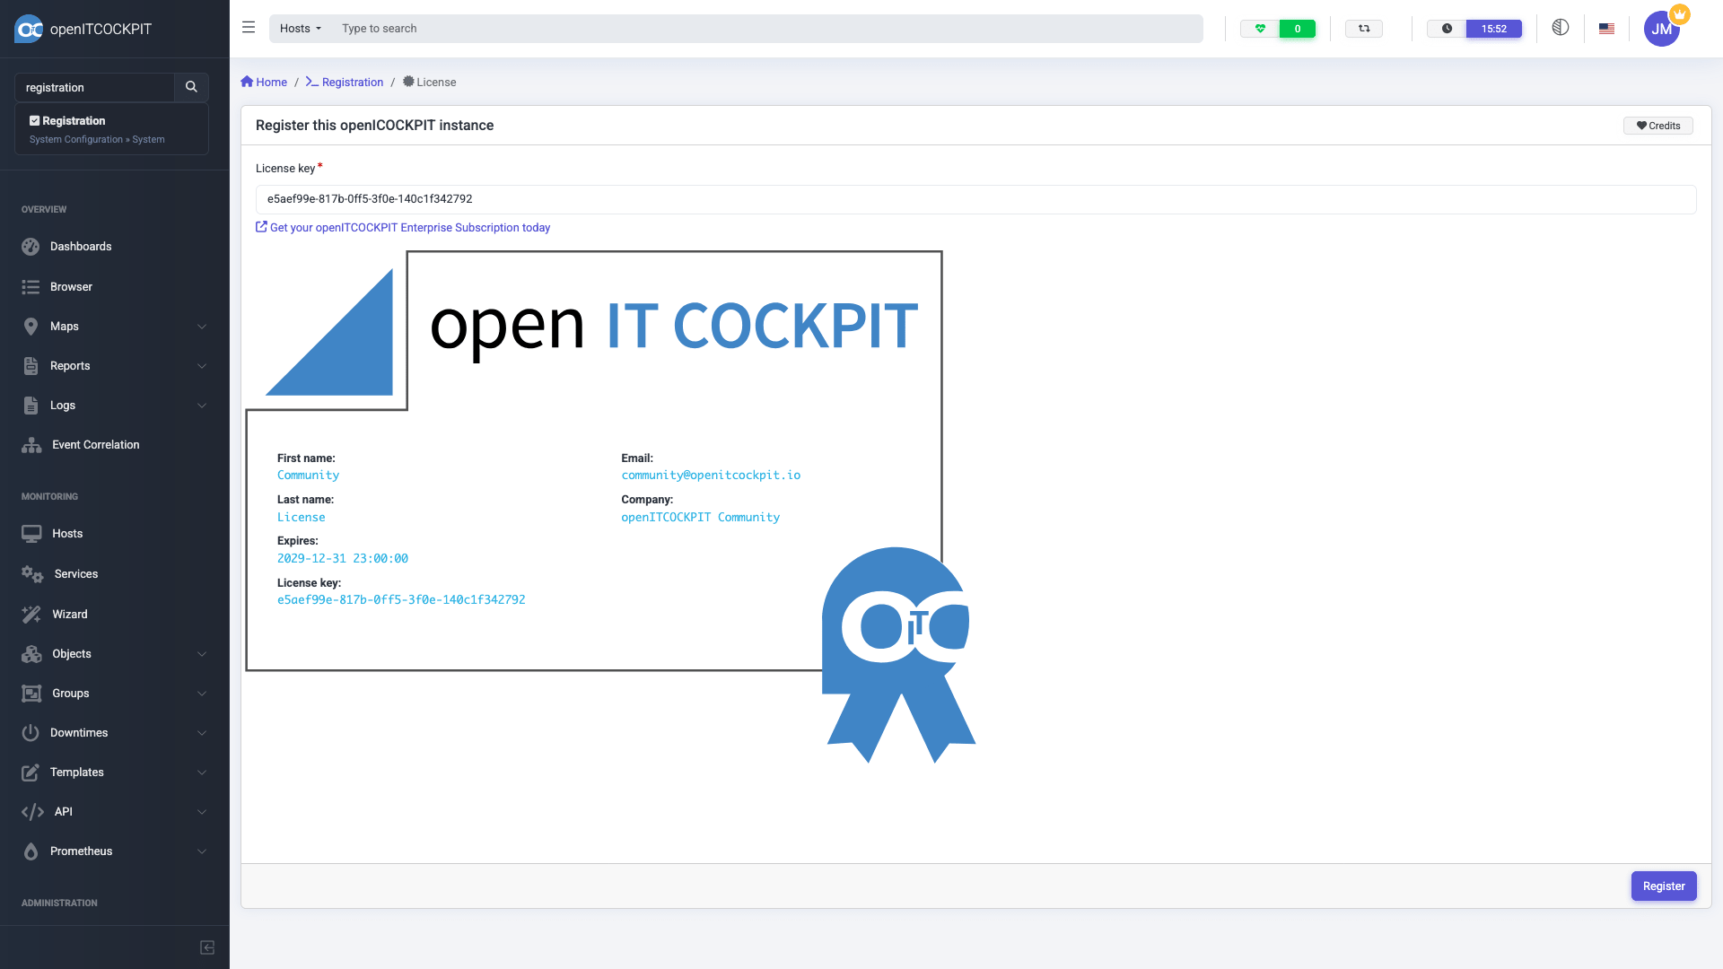Click the openITCOCKPIT Community company text
Image resolution: width=1723 pixels, height=969 pixels.
coord(700,518)
